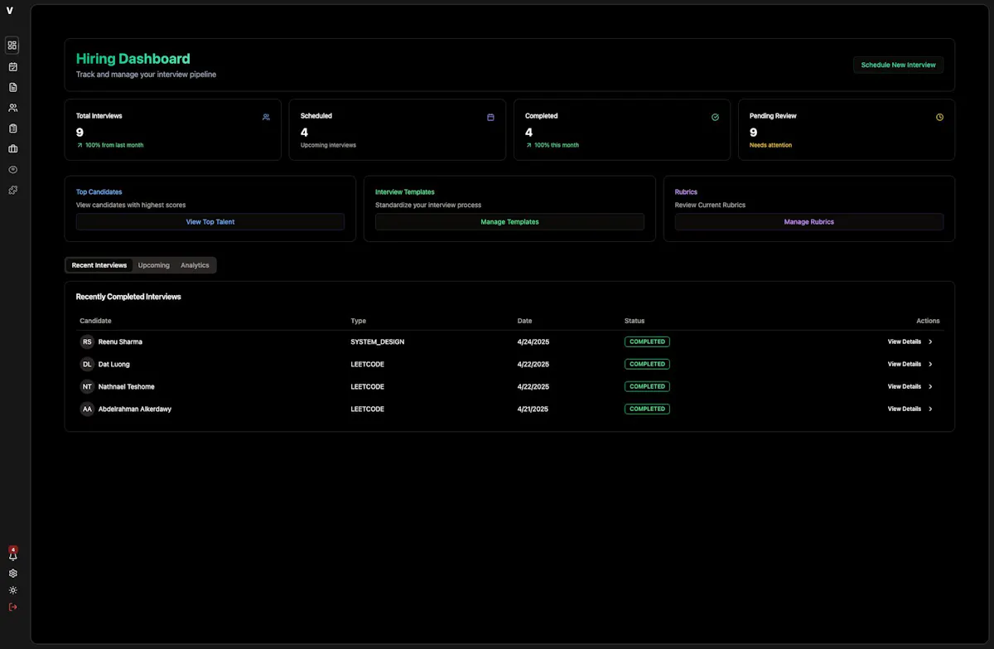Click the Top Candidates heading
The image size is (994, 649).
click(99, 192)
